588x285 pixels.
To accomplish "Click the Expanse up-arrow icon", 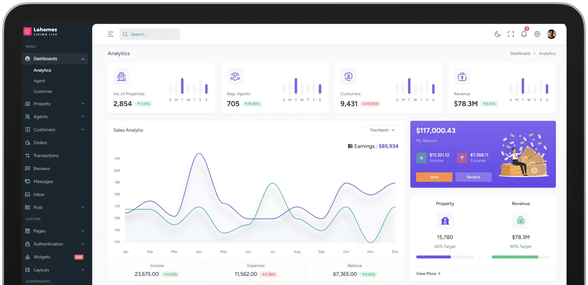I will pos(462,158).
